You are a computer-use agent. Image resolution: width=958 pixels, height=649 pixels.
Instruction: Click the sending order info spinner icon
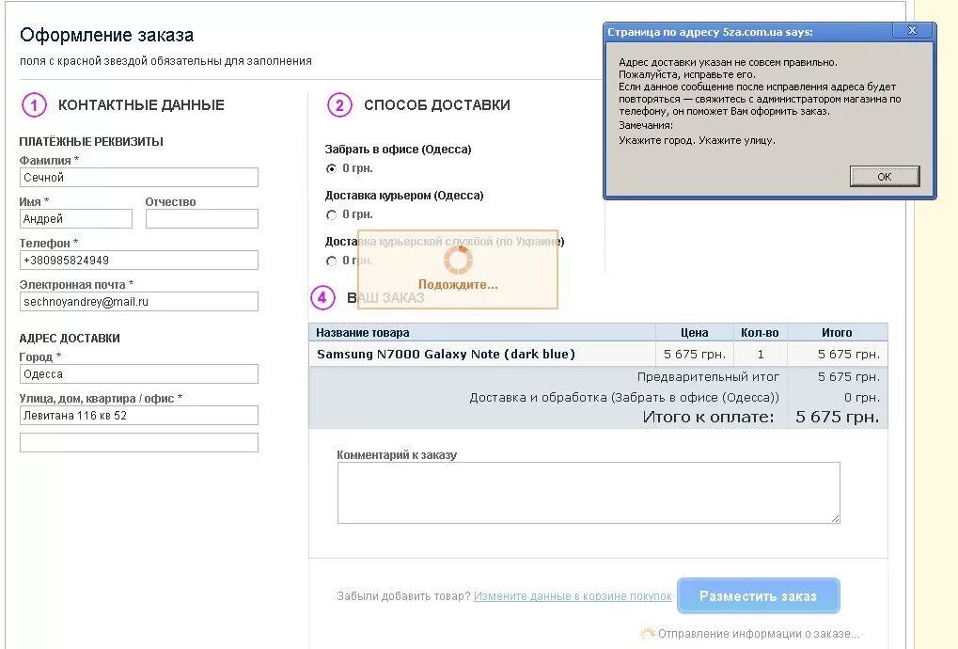(648, 634)
